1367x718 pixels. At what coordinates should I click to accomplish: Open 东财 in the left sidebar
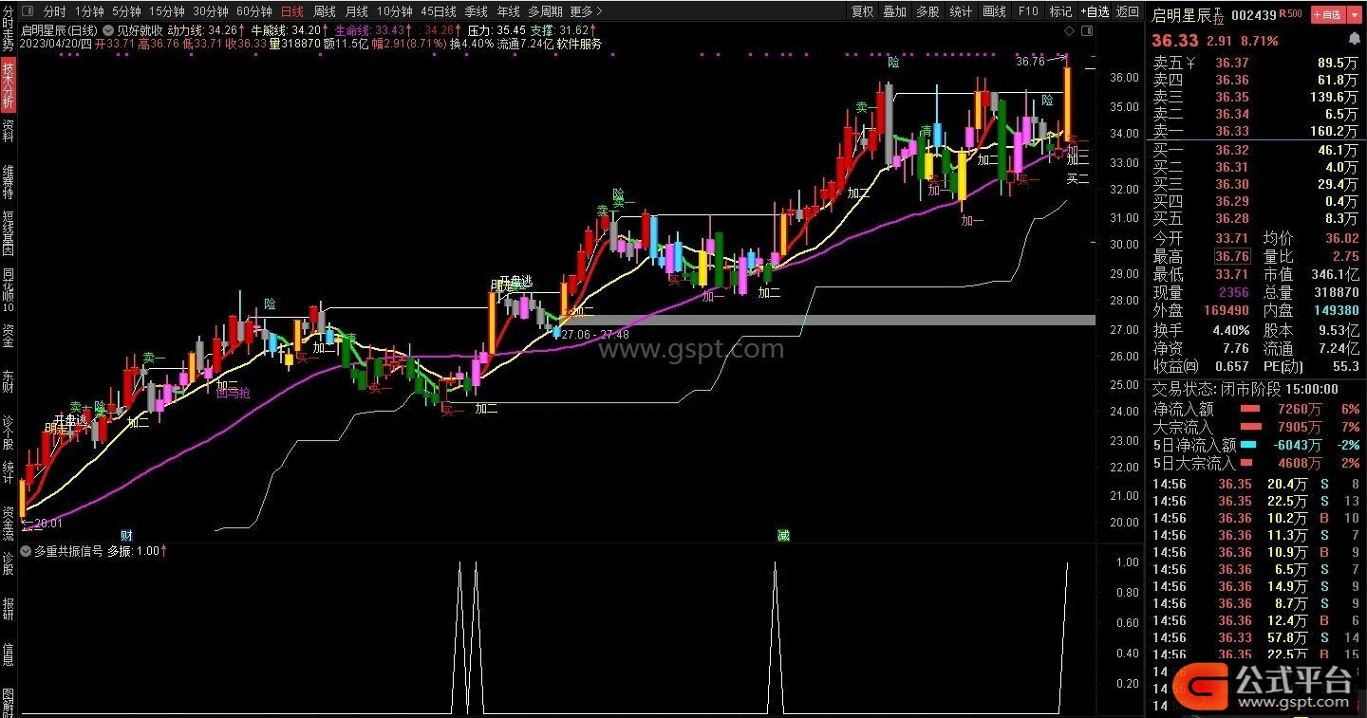pyautogui.click(x=8, y=381)
